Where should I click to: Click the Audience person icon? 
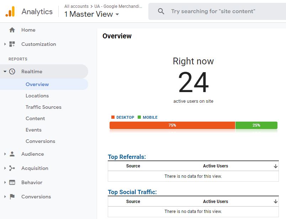(x=12, y=154)
